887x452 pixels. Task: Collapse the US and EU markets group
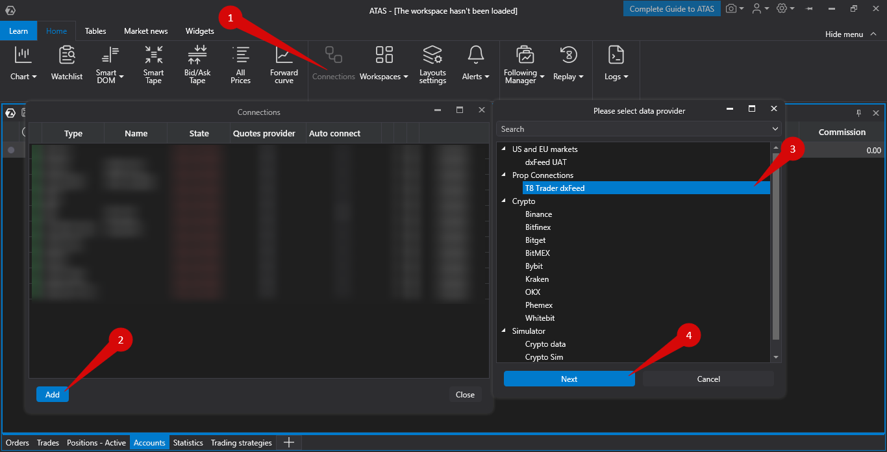pos(505,149)
